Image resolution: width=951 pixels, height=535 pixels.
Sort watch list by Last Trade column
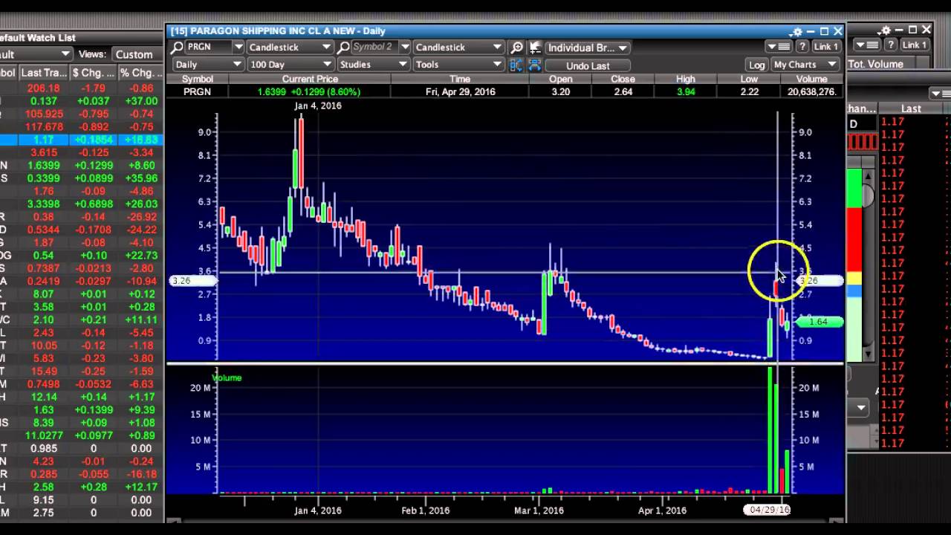43,73
